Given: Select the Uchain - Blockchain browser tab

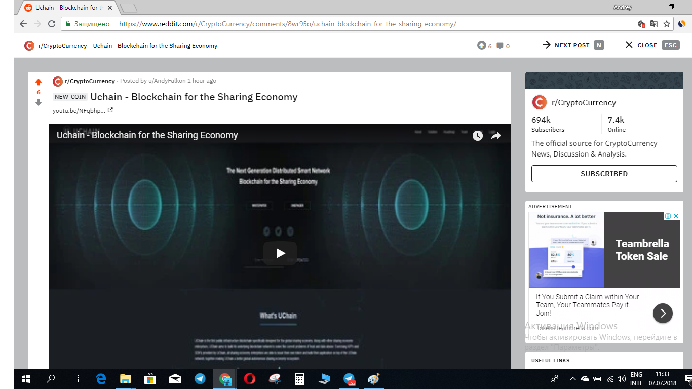Looking at the screenshot, I should tap(68, 8).
